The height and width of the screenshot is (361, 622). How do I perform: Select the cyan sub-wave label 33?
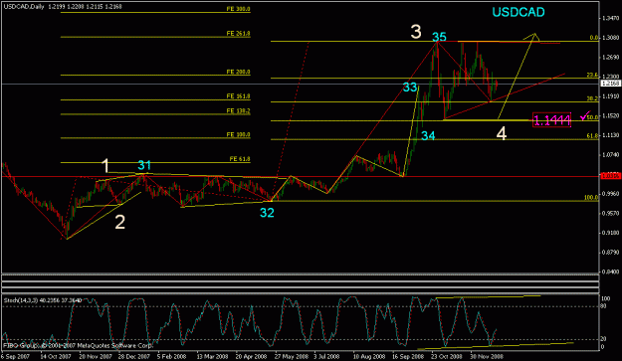click(x=410, y=88)
